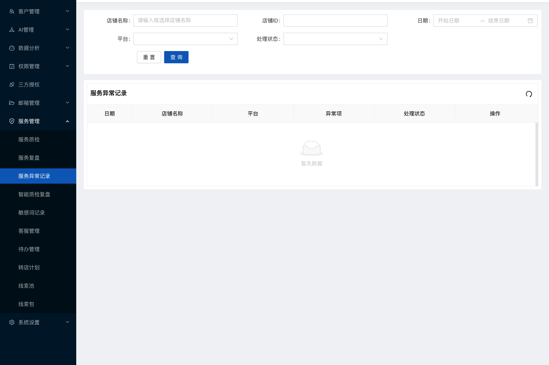The image size is (549, 365).
Task: Refresh the 服务异常记录 table
Action: coord(529,94)
